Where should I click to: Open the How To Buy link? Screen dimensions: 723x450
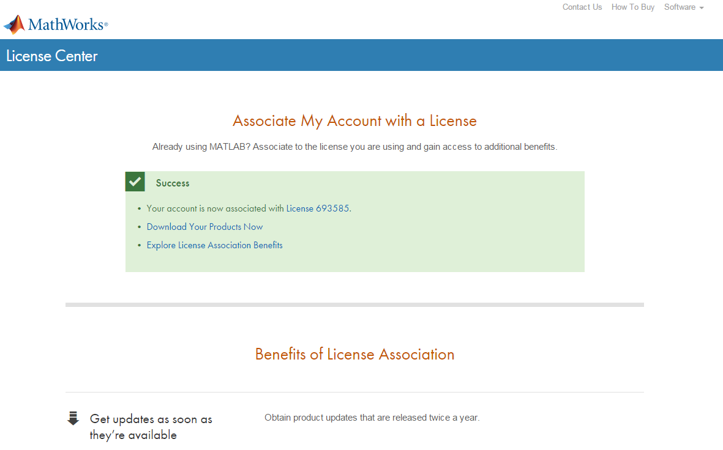(x=632, y=7)
